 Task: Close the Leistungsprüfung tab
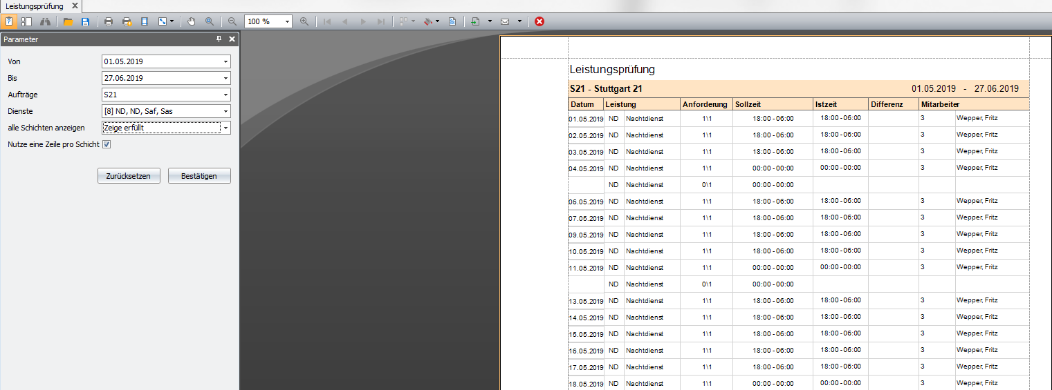click(x=75, y=6)
